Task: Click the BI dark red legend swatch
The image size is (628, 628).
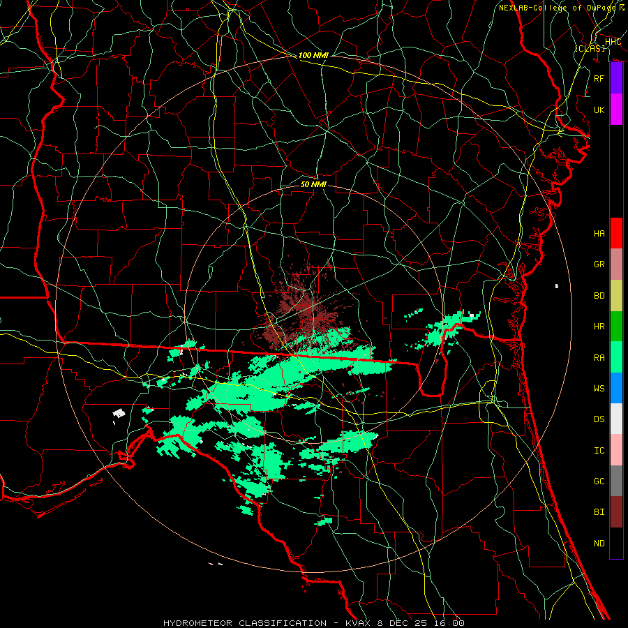Action: point(616,512)
